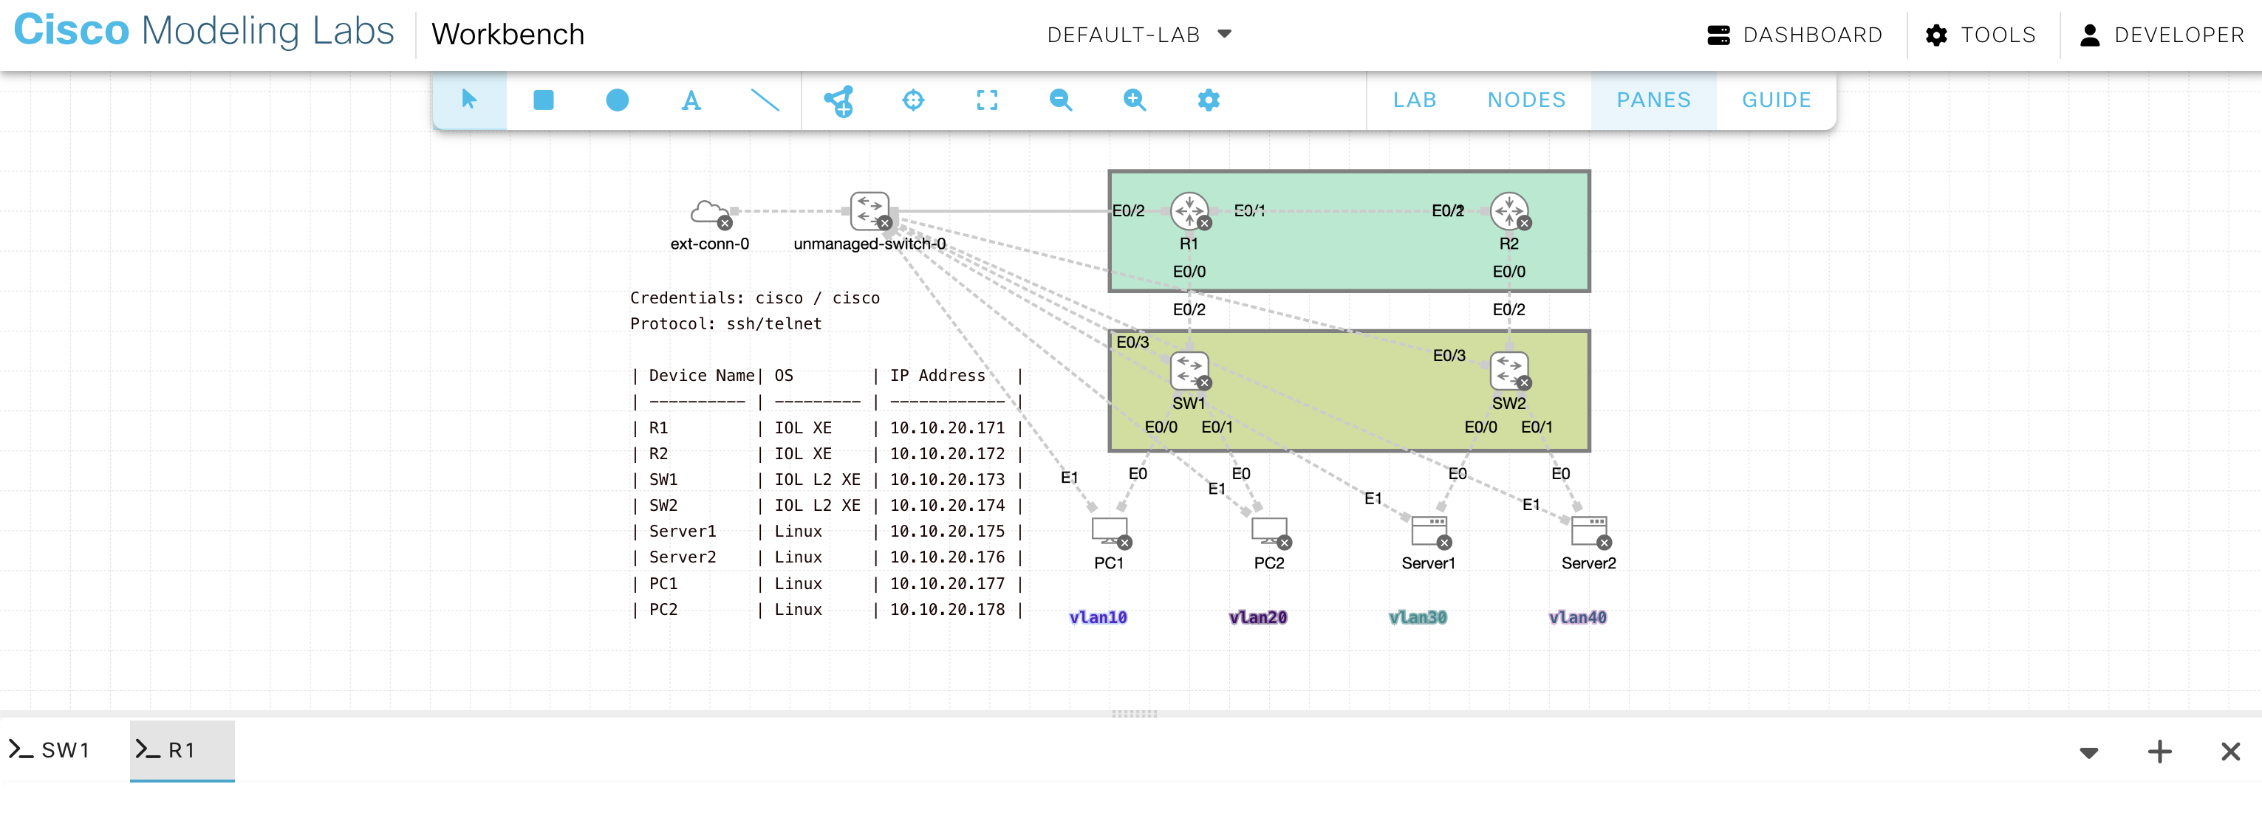Click the vlan30 label
The width and height of the screenshot is (2262, 815).
1418,618
